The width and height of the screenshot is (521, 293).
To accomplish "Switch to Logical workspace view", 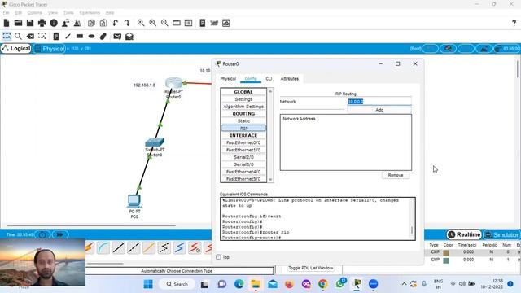I will click(x=16, y=49).
